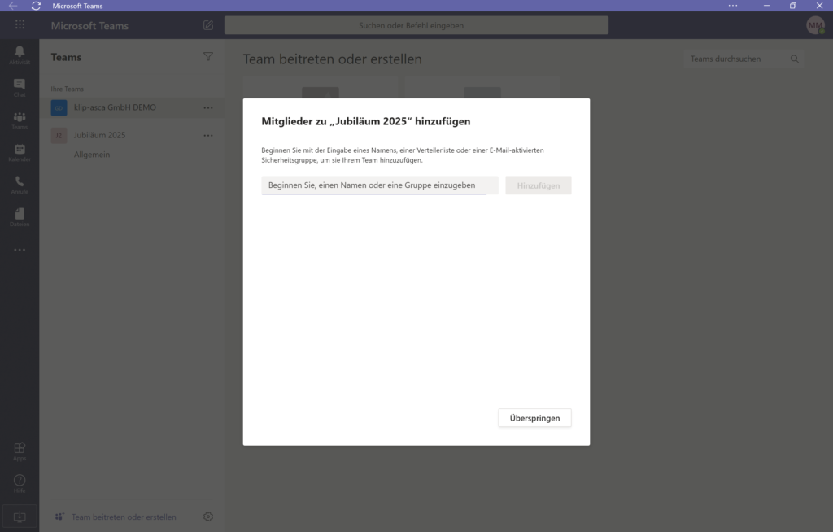Open the app launcher waffle grid
Viewport: 833px width, 532px height.
(x=20, y=24)
